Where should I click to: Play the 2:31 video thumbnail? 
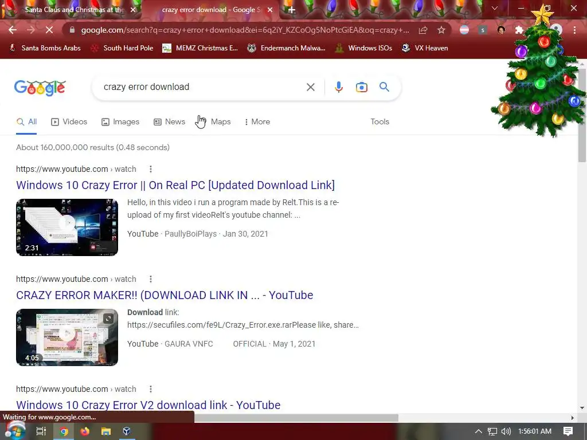click(x=67, y=227)
